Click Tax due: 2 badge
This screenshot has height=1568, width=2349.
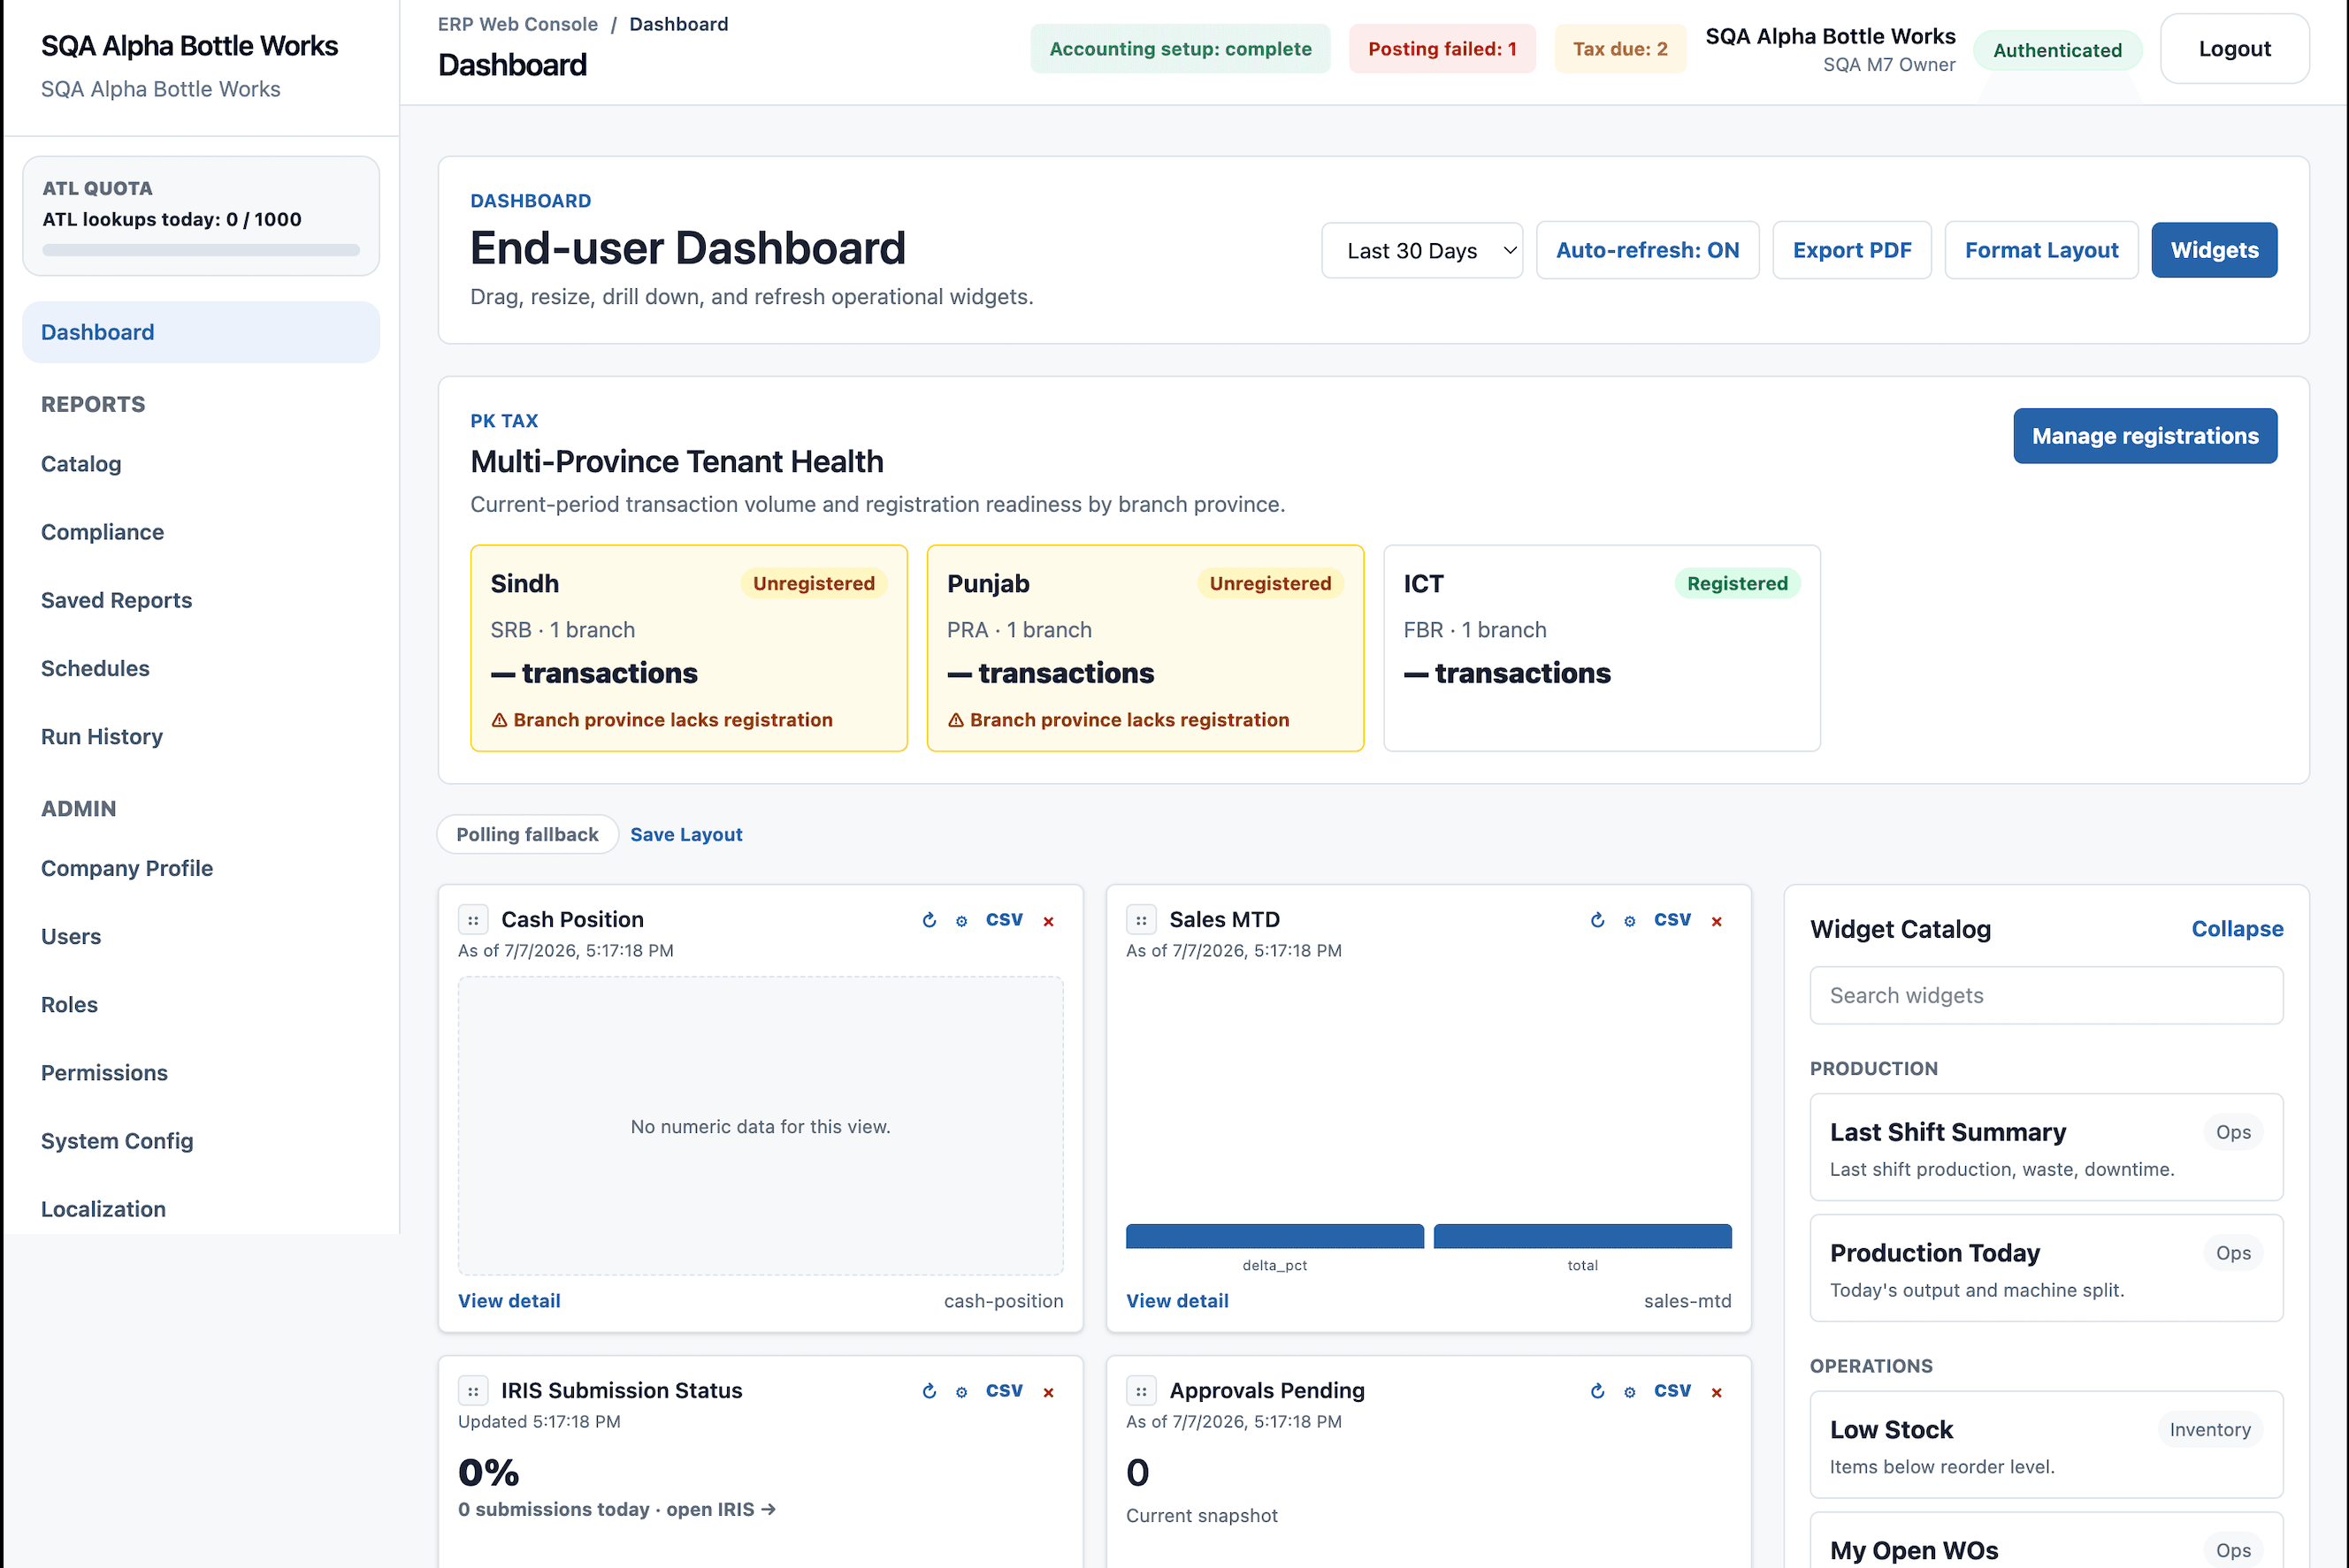1619,49
